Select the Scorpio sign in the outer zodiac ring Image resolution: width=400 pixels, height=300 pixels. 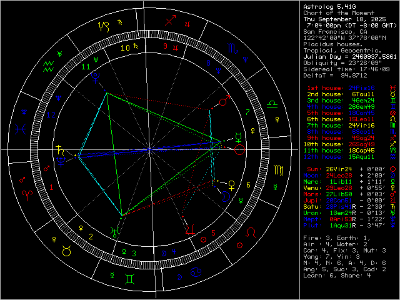pos(232,49)
